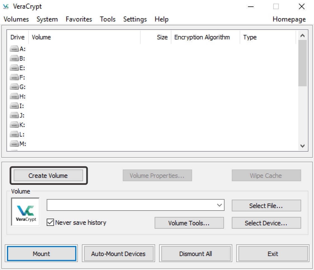Click the drive list scroll-up arrow
314x270 pixels.
[x=302, y=36]
